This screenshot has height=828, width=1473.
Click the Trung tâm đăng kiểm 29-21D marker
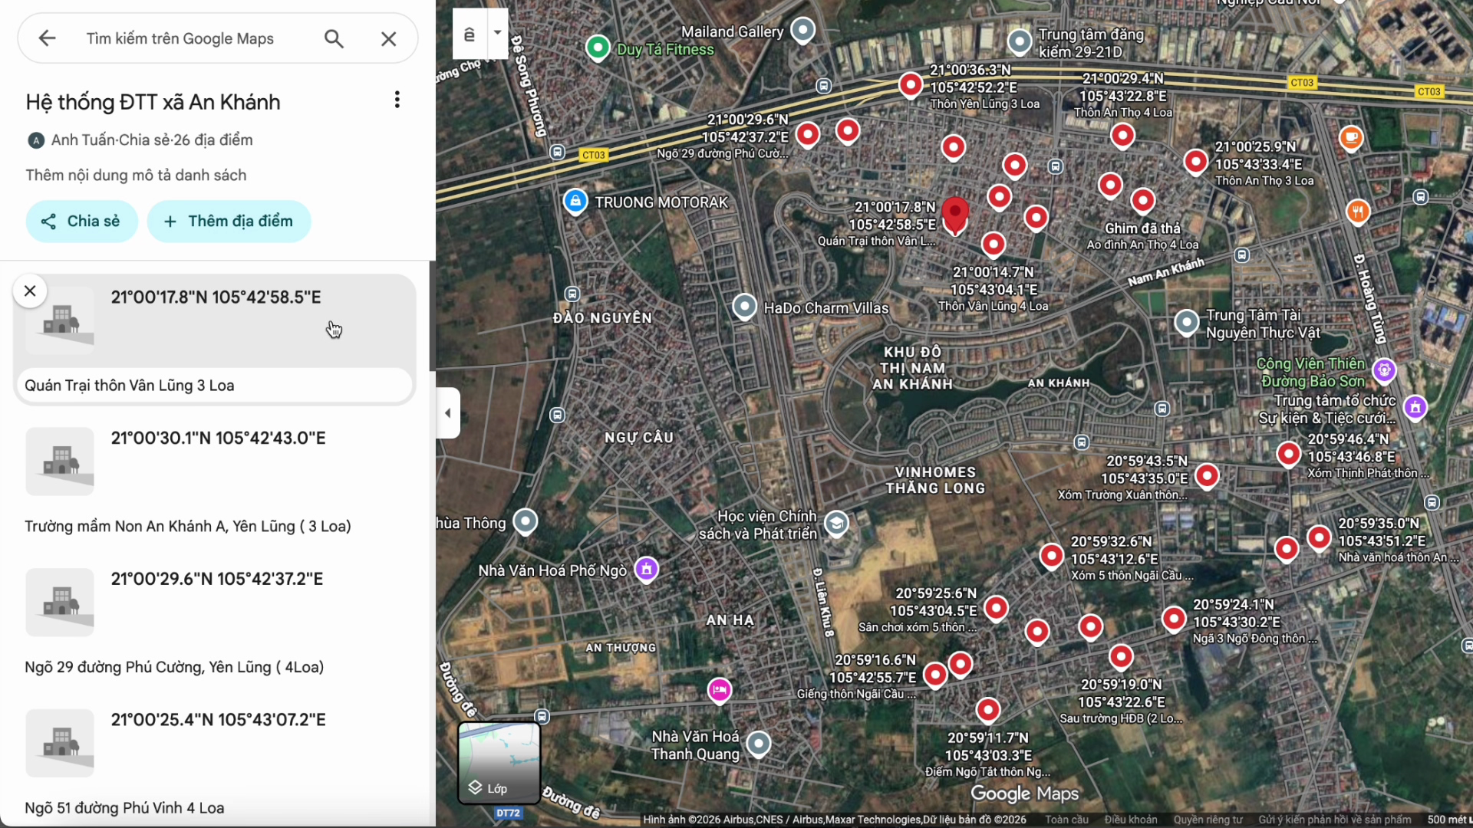pyautogui.click(x=1020, y=41)
